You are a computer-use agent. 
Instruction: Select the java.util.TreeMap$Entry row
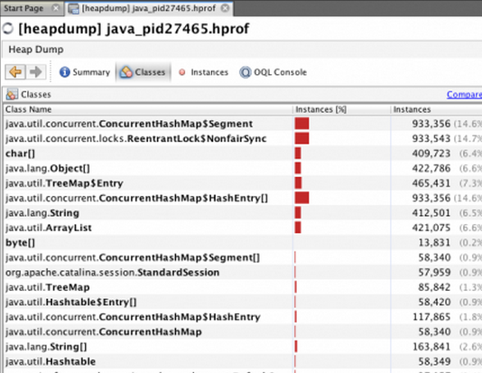click(x=243, y=183)
